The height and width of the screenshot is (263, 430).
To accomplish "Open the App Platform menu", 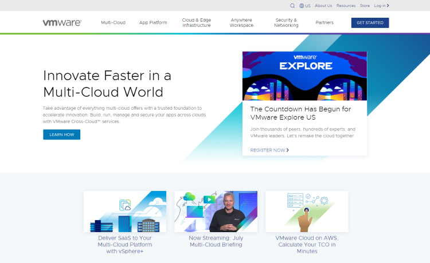I will 153,22.
